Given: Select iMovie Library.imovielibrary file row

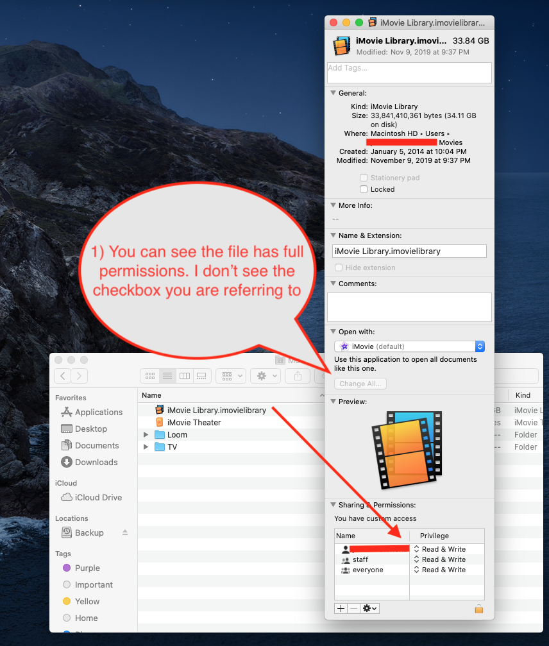Looking at the screenshot, I should (231, 411).
